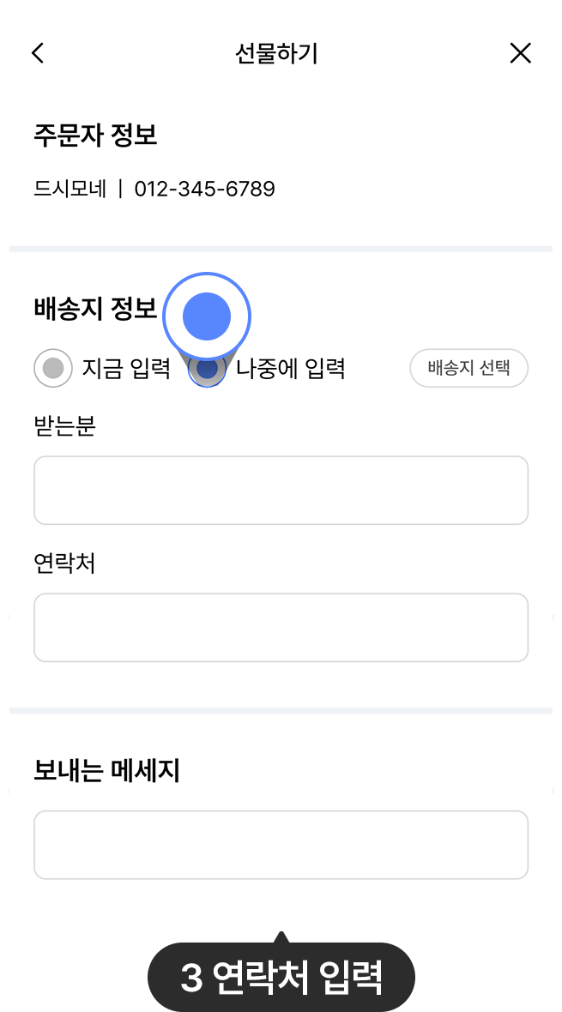Click the blue touch indicator circle
562x1012 pixels.
pos(207,316)
